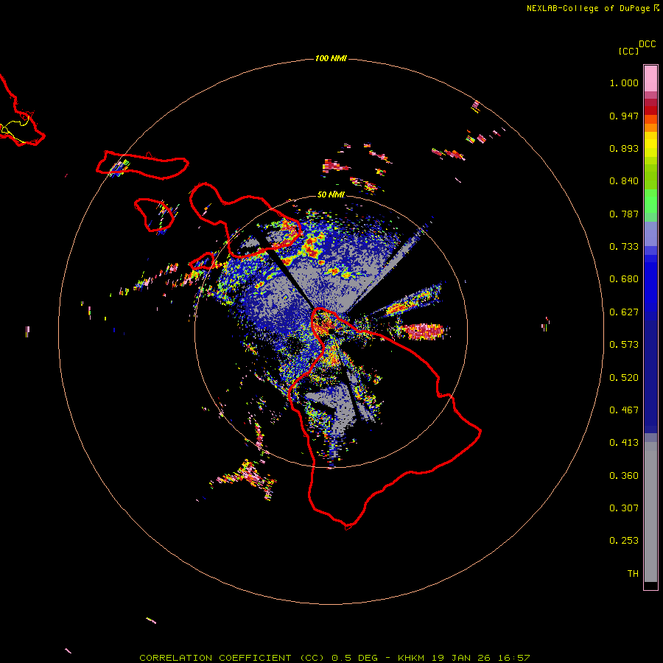Image resolution: width=663 pixels, height=663 pixels.
Task: Click the 0.840 scale value
Action: point(624,181)
